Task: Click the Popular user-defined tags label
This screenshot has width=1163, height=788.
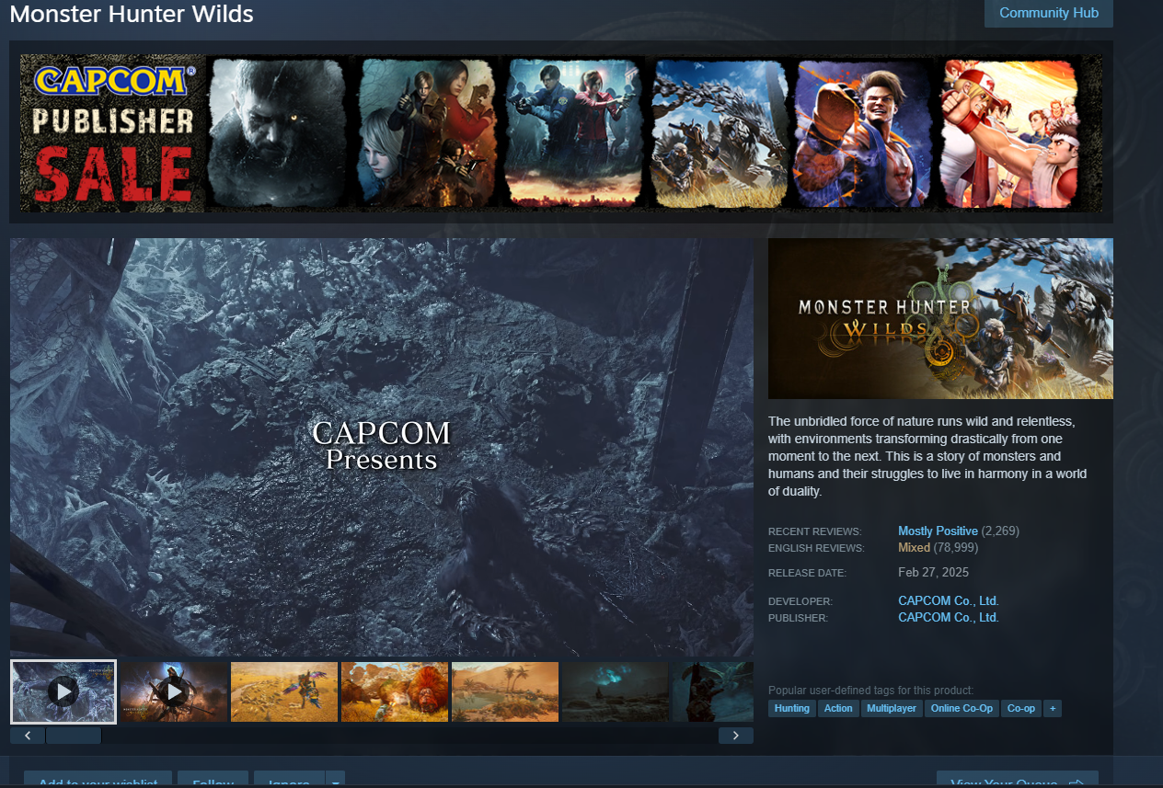Action: click(x=870, y=691)
